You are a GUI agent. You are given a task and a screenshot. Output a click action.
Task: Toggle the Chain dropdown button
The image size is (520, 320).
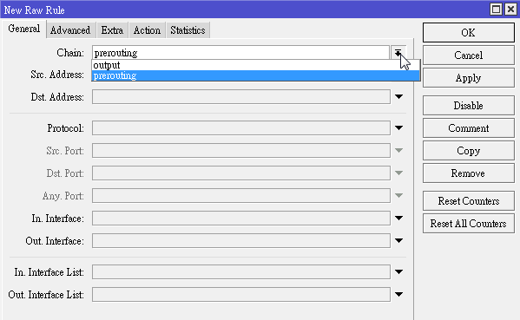[398, 53]
